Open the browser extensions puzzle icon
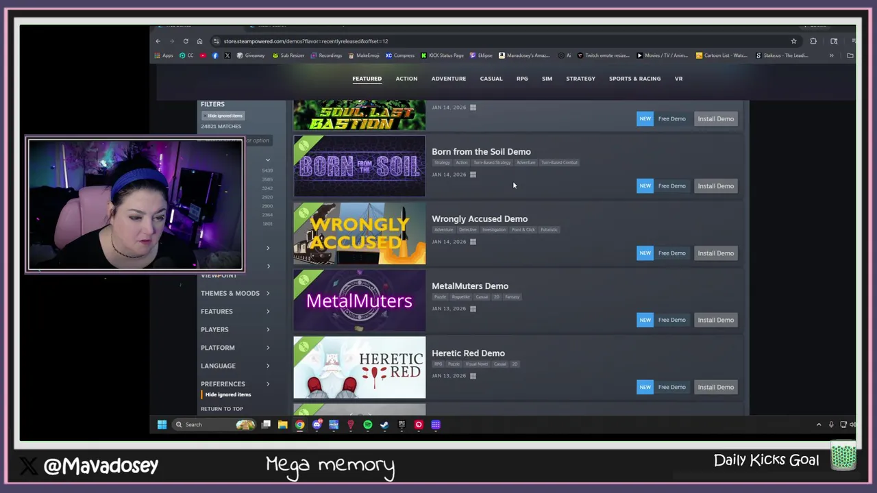This screenshot has height=493, width=877. (813, 41)
